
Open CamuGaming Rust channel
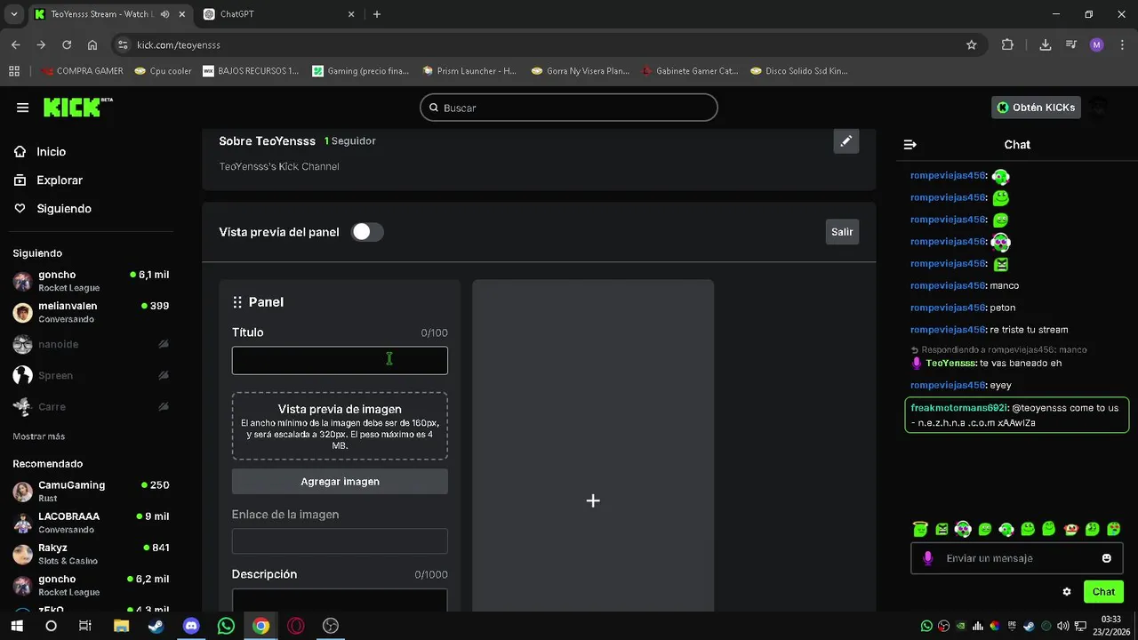91,492
